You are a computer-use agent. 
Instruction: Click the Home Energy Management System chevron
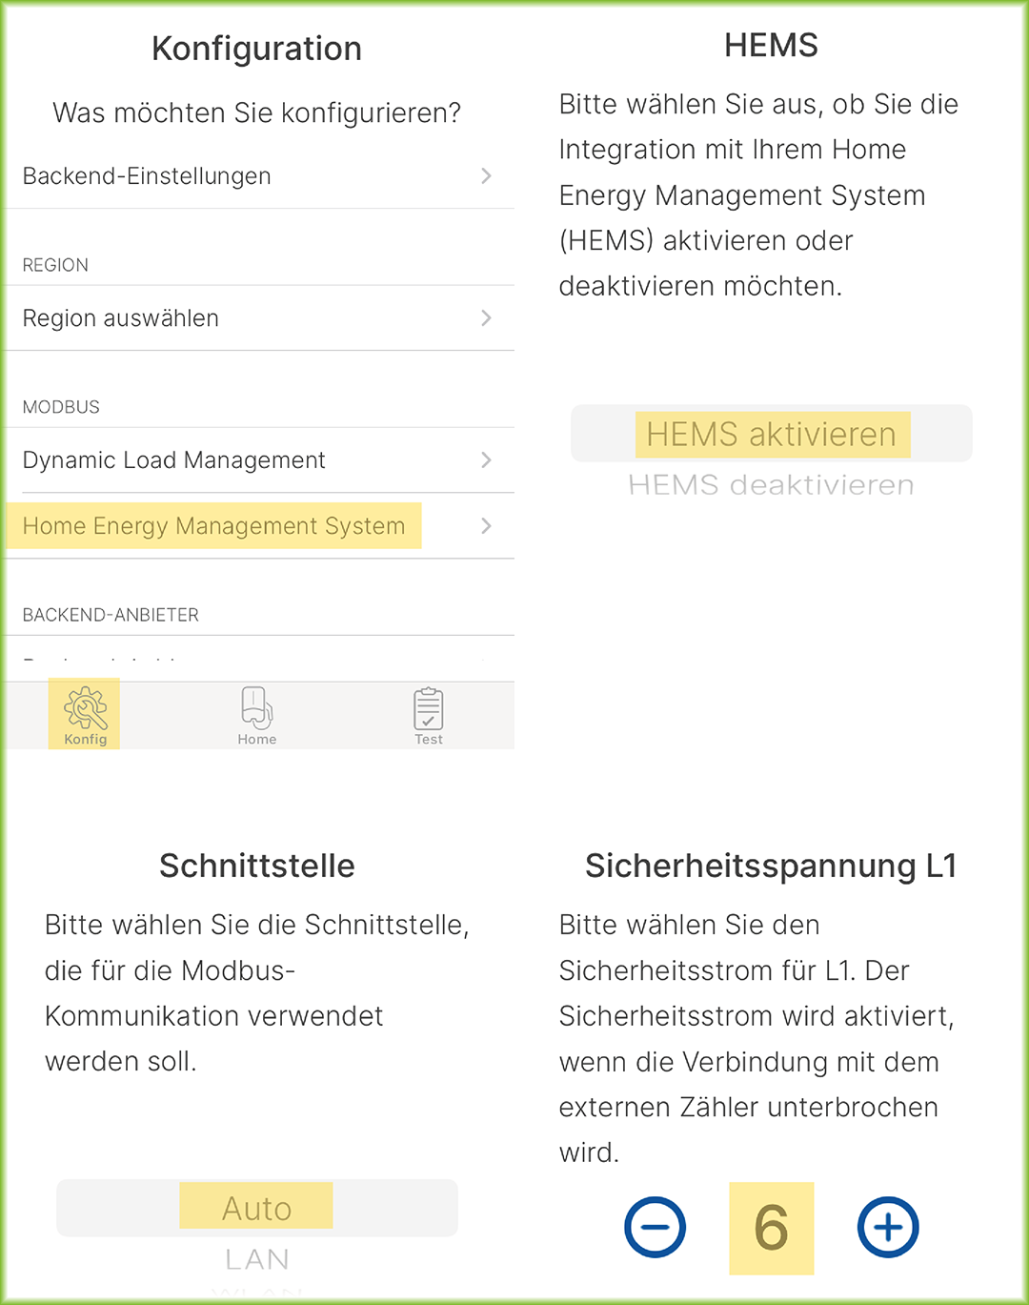tap(486, 526)
